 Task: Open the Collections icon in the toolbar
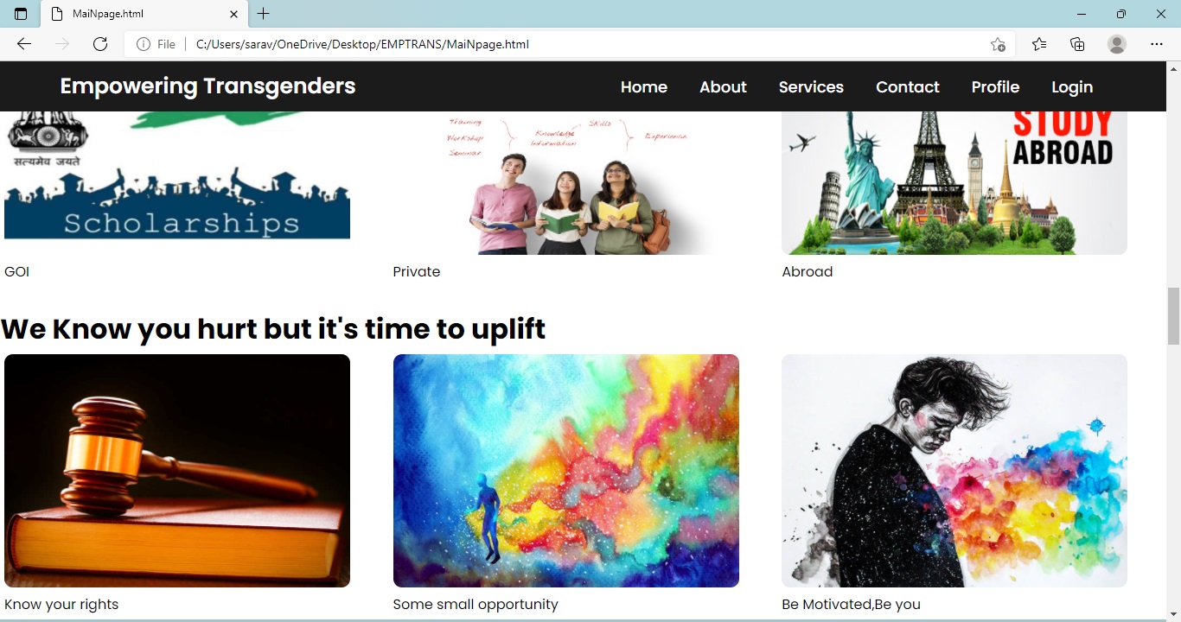click(1077, 44)
